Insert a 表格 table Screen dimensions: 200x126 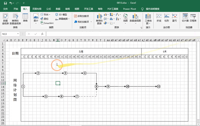(25, 17)
